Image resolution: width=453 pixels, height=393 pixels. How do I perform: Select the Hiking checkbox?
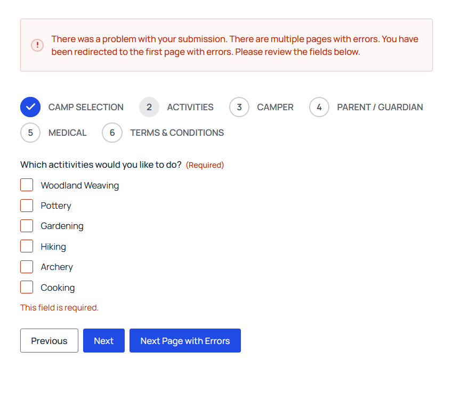click(27, 246)
